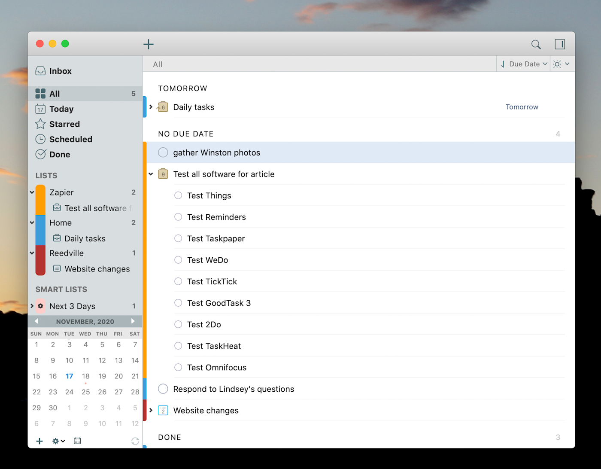Click the plus icon to add a new task
Viewport: 601px width, 469px height.
[149, 44]
